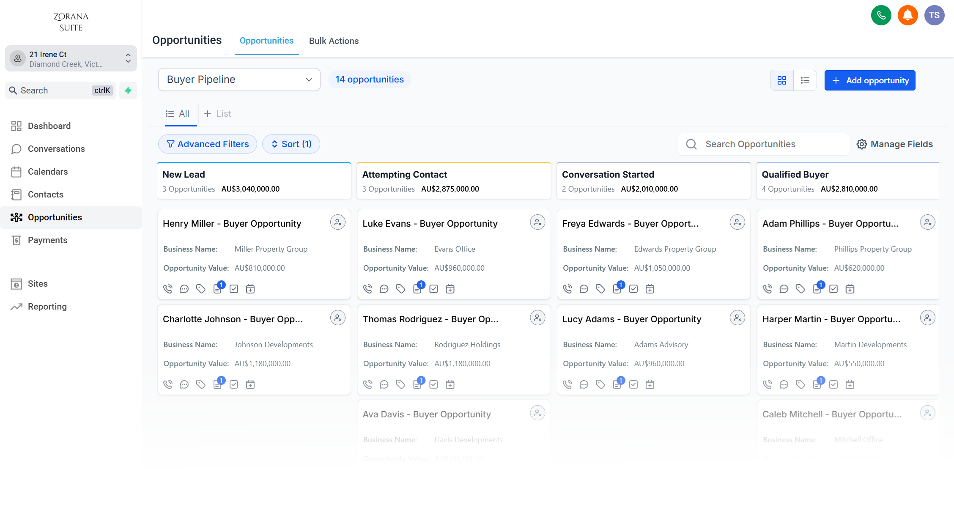This screenshot has height=510, width=954.
Task: Click owner assignment icon on Ava Davis card
Action: [x=537, y=413]
